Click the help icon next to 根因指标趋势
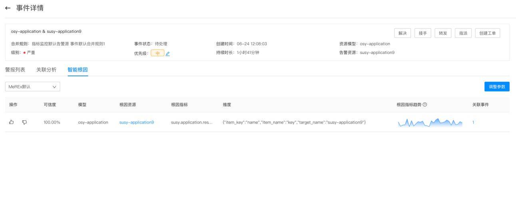Screen dimensions: 516x197 pos(425,105)
